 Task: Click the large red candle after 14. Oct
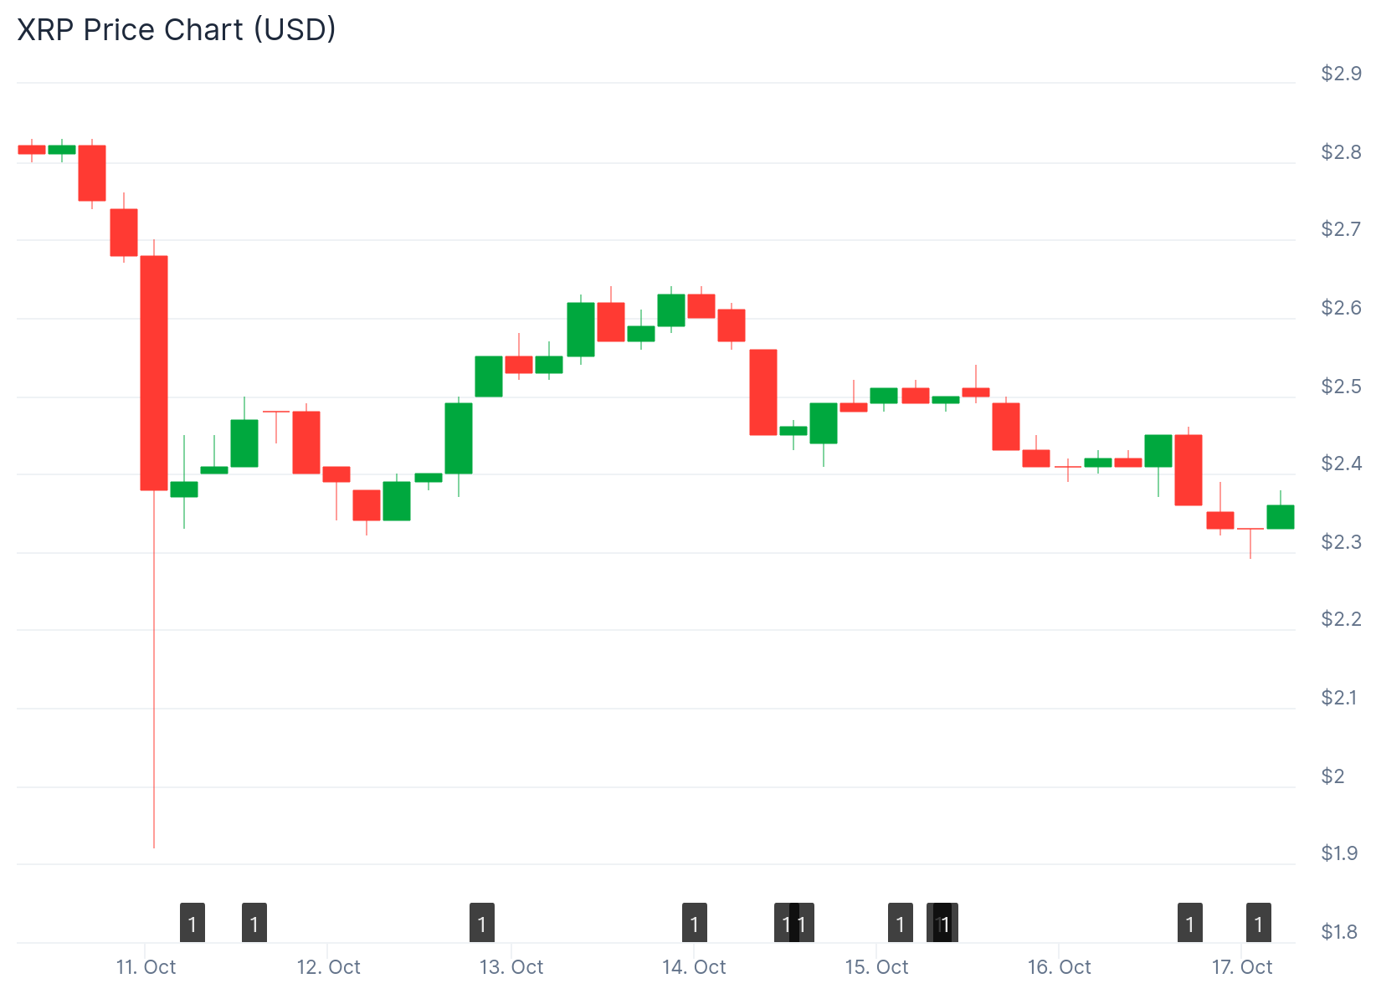(763, 392)
